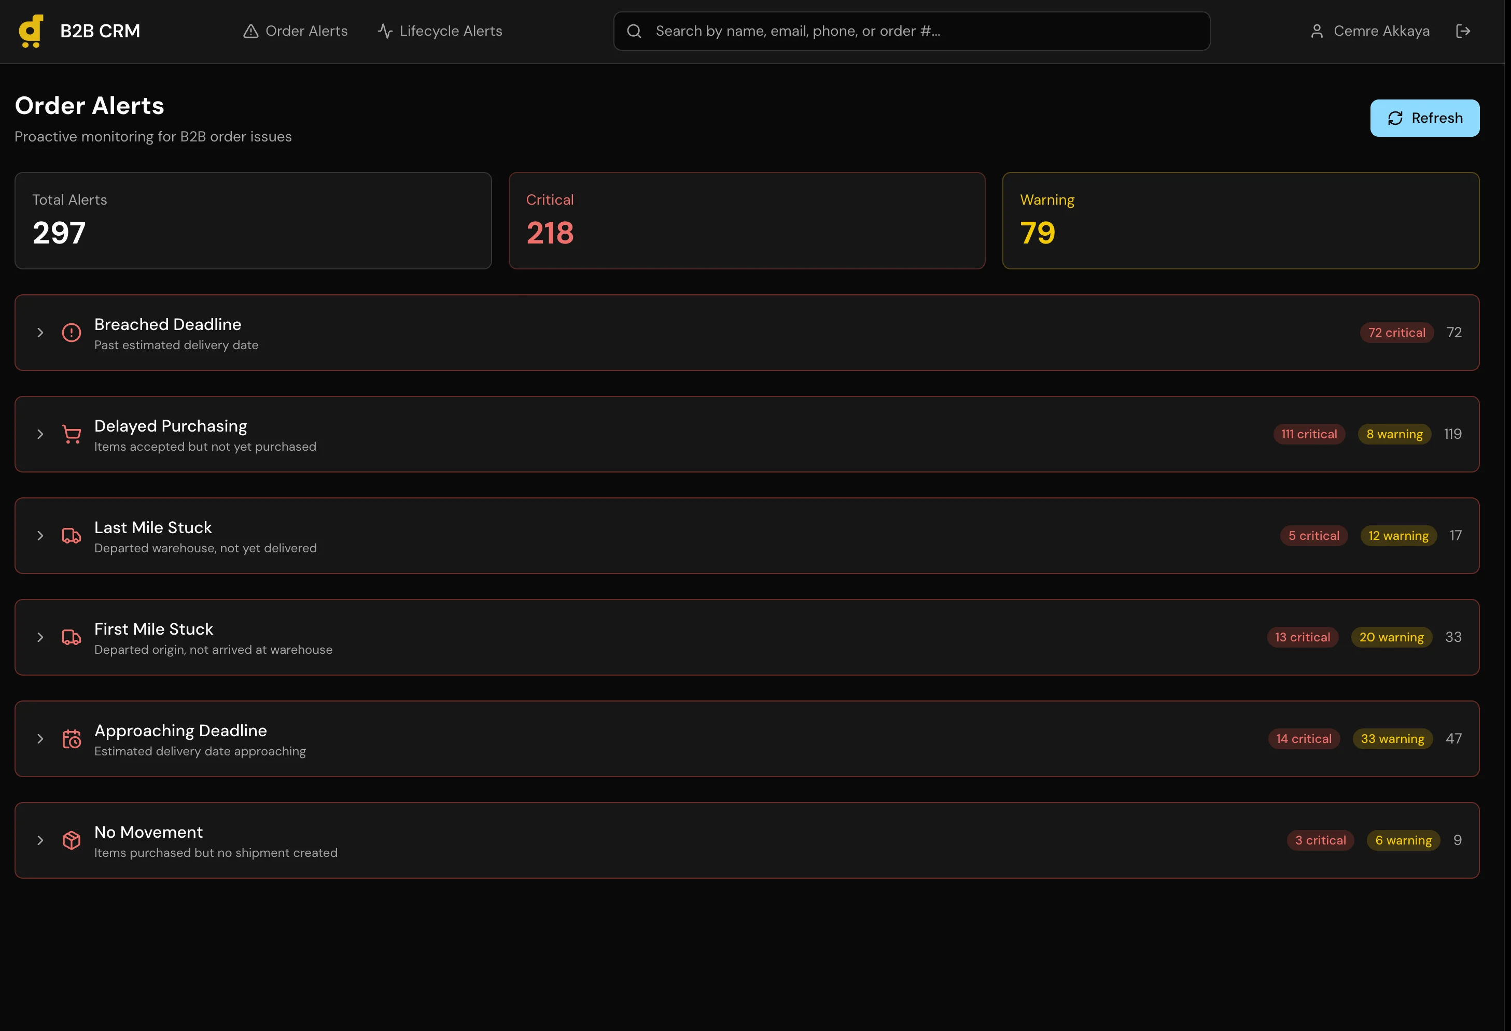Expand the Breached Deadline alert group
This screenshot has height=1031, width=1511.
click(x=40, y=333)
